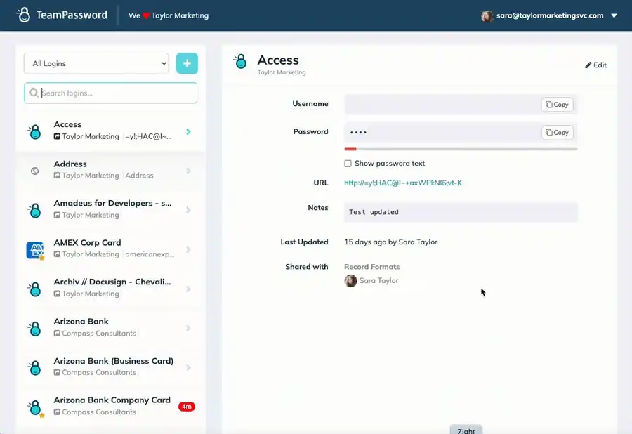Screen dimensions: 632x434
Task: Open Archiv // Docusign entry chevron
Action: coord(188,289)
